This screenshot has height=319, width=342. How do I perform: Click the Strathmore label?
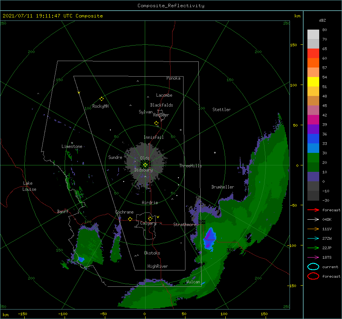point(185,225)
